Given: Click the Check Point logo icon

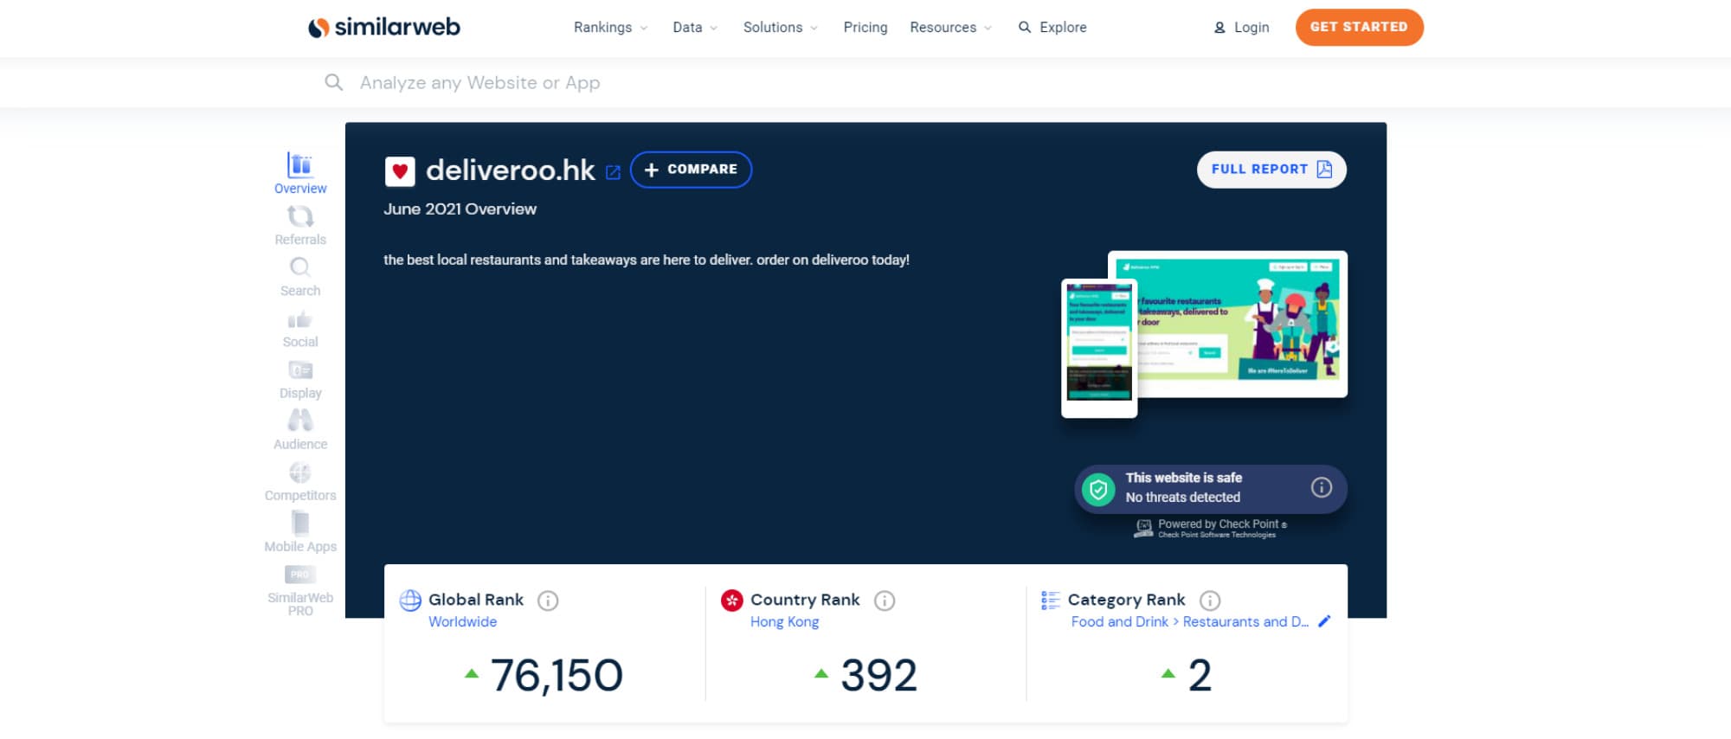Looking at the screenshot, I should pos(1143,528).
